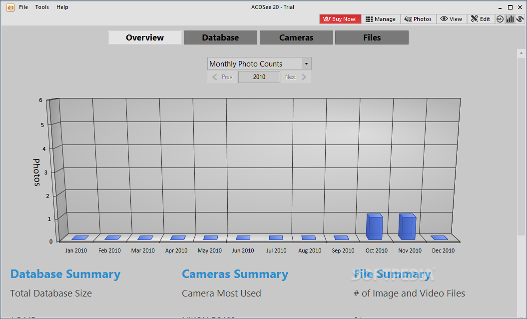
Task: Click the Cameras Summary heading
Action: (x=235, y=274)
